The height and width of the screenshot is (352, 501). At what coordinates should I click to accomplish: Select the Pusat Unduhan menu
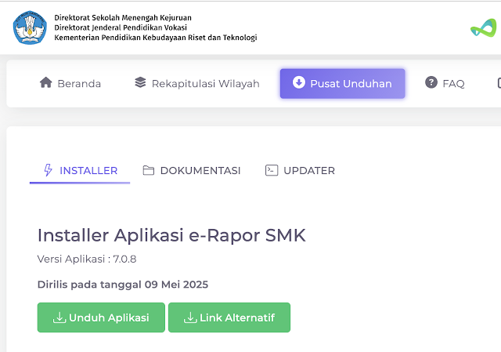[343, 84]
